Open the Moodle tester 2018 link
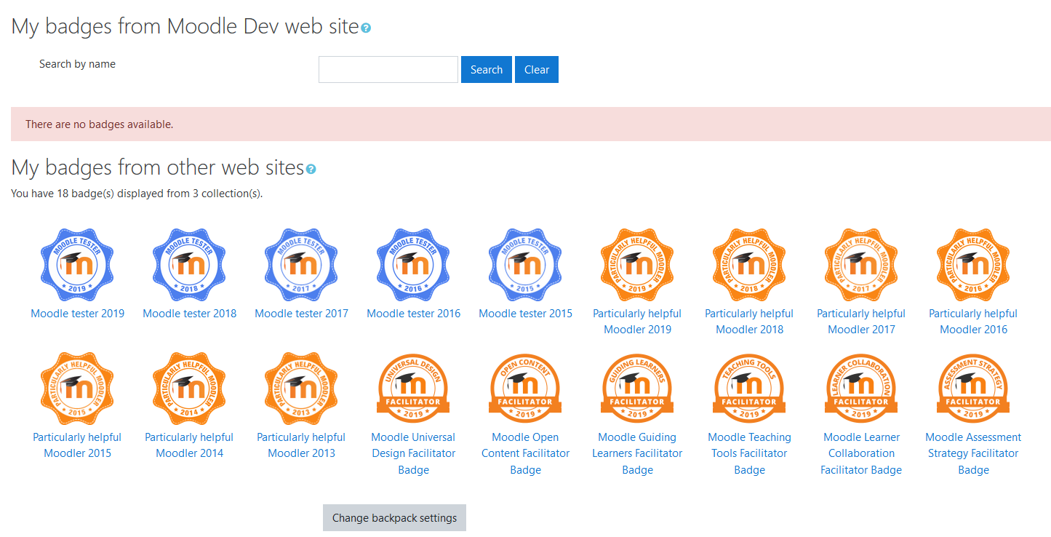The image size is (1051, 537). pos(190,314)
